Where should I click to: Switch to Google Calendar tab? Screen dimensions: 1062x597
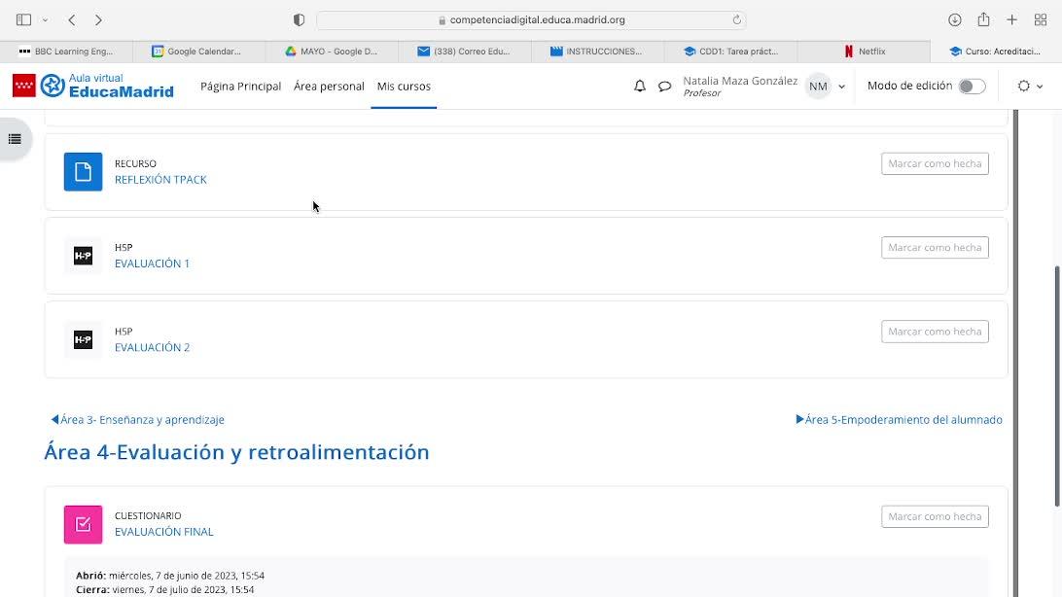coord(199,52)
